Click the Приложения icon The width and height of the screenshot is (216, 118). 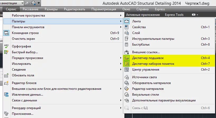(x=6, y=114)
